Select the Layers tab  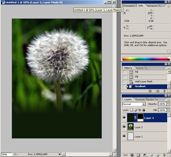pos(128,99)
